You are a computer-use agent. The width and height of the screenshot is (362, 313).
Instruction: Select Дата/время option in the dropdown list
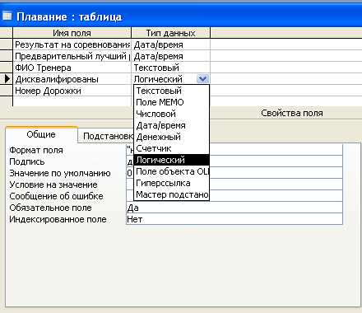(171, 125)
